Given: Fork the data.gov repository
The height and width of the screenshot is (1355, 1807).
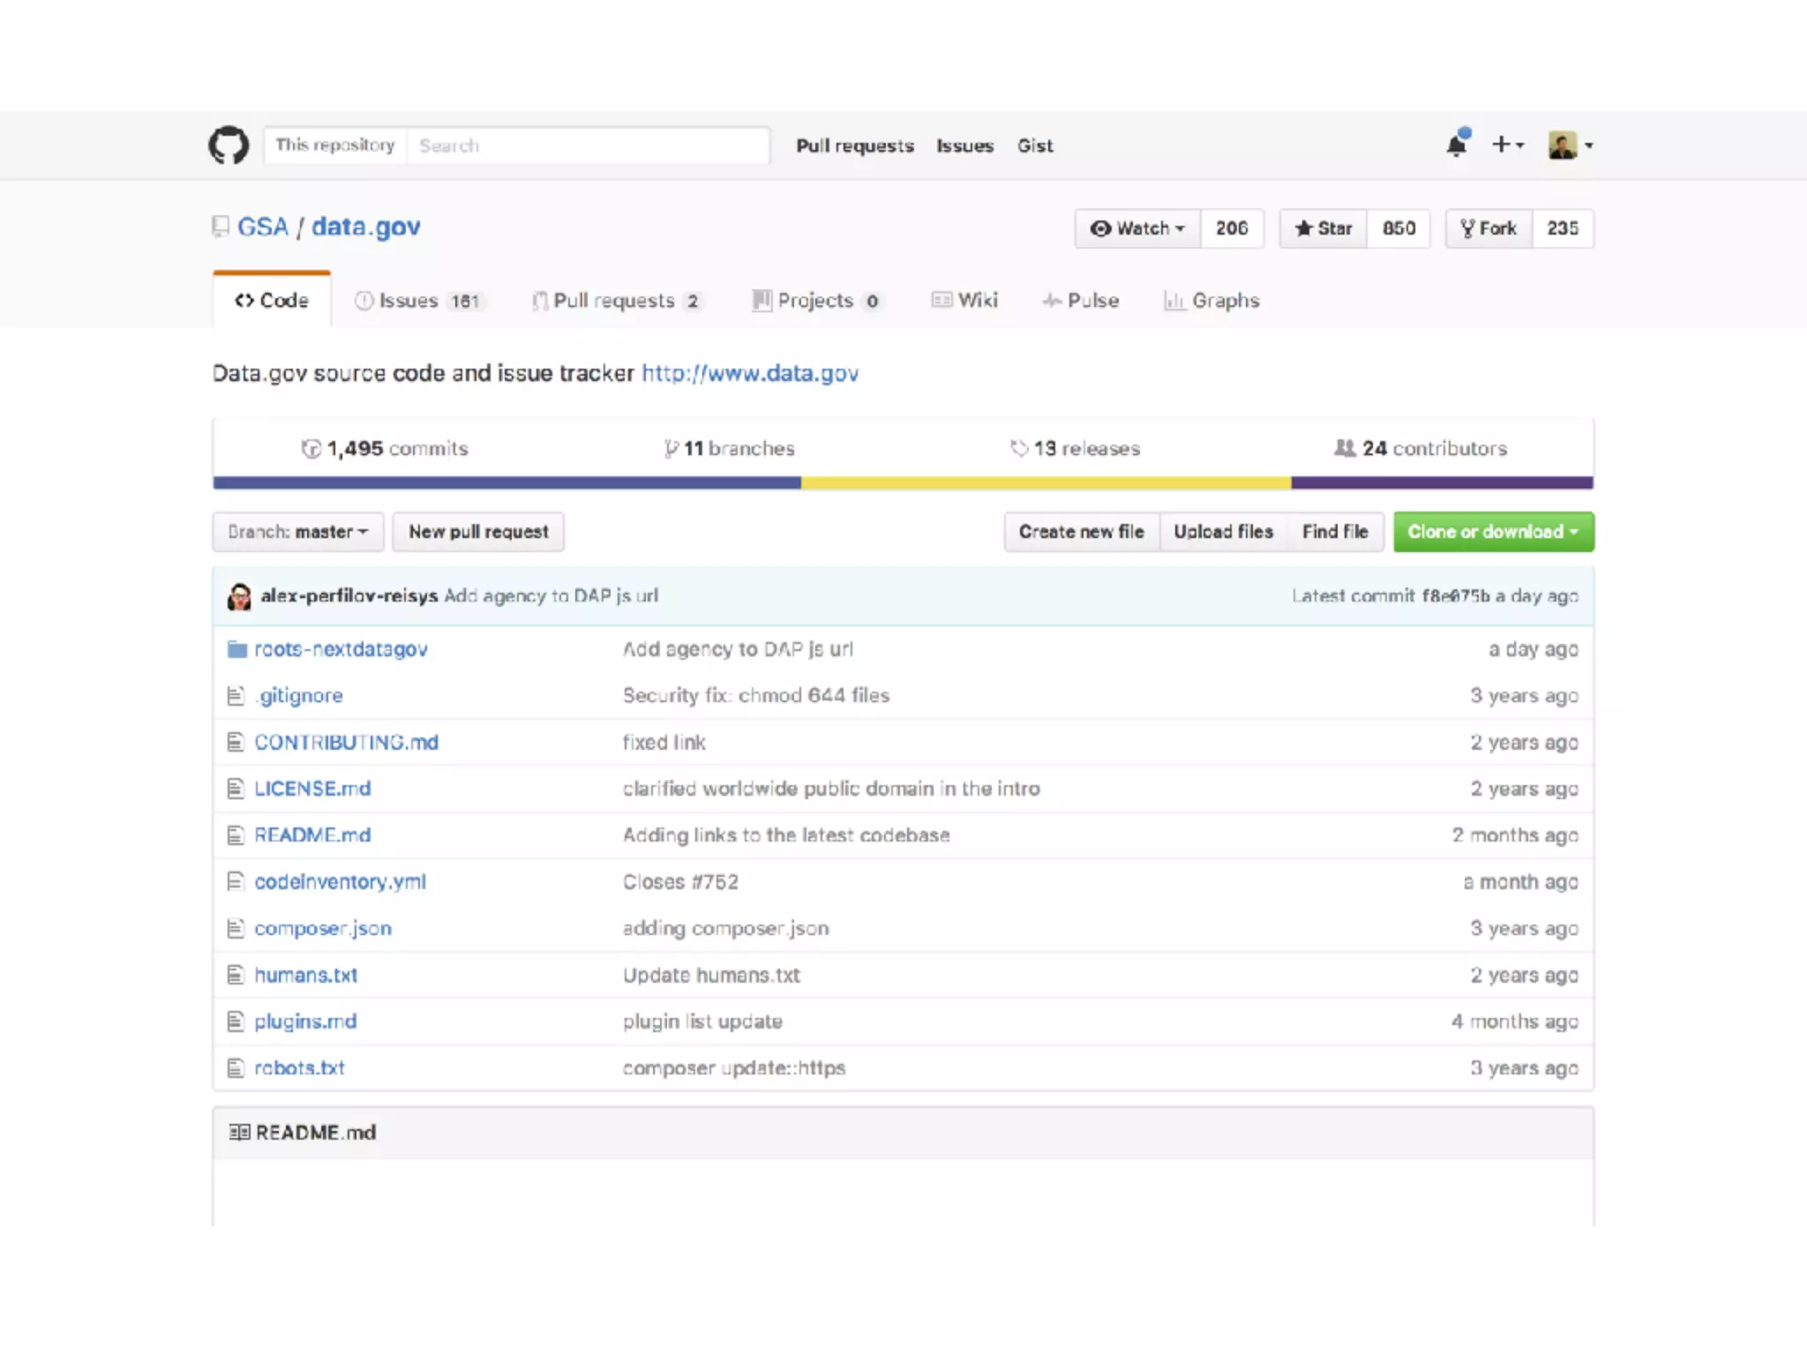Looking at the screenshot, I should (x=1488, y=228).
